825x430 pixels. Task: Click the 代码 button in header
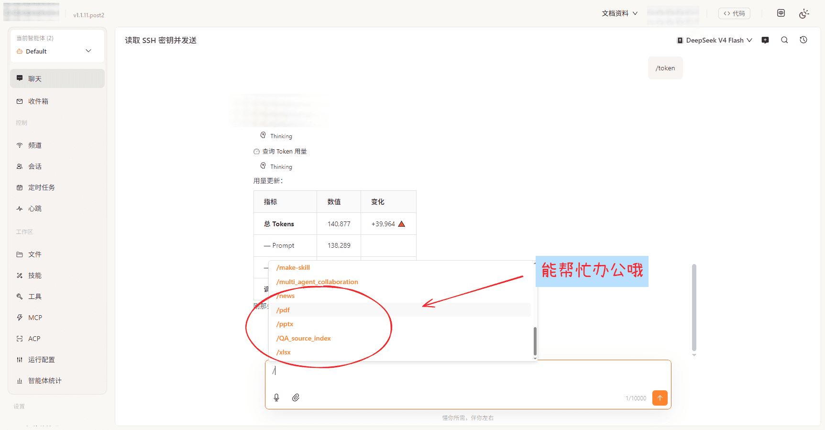(734, 13)
